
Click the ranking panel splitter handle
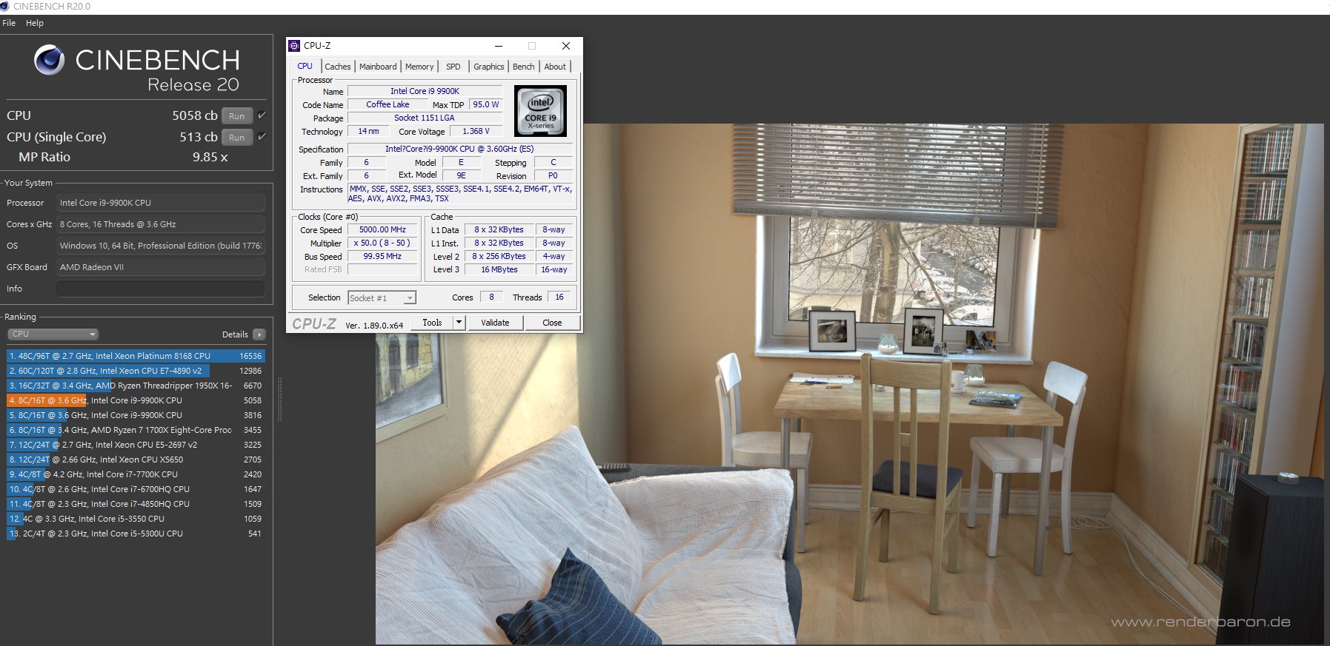pyautogui.click(x=280, y=400)
